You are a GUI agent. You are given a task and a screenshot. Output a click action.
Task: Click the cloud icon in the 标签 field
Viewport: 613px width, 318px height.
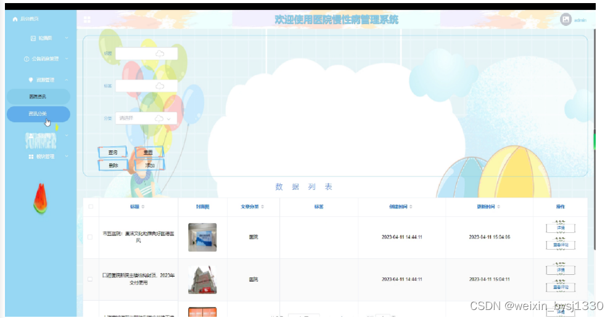tap(160, 86)
